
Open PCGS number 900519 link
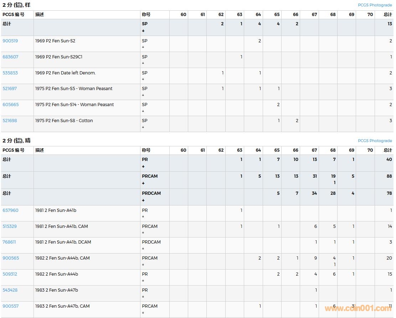[x=10, y=41]
